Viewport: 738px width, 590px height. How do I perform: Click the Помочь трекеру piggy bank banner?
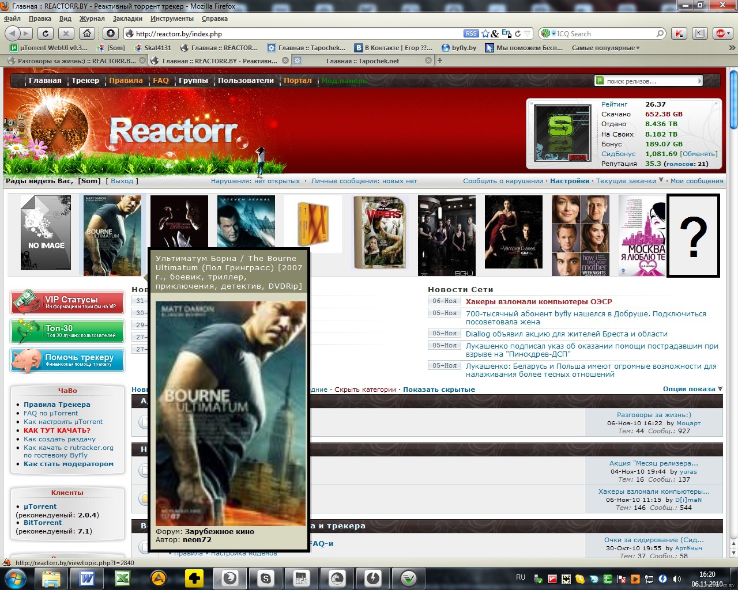(x=67, y=360)
